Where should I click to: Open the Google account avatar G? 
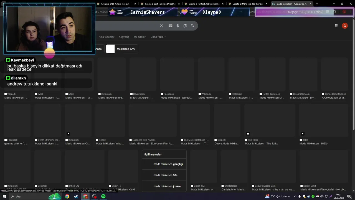pyautogui.click(x=345, y=26)
